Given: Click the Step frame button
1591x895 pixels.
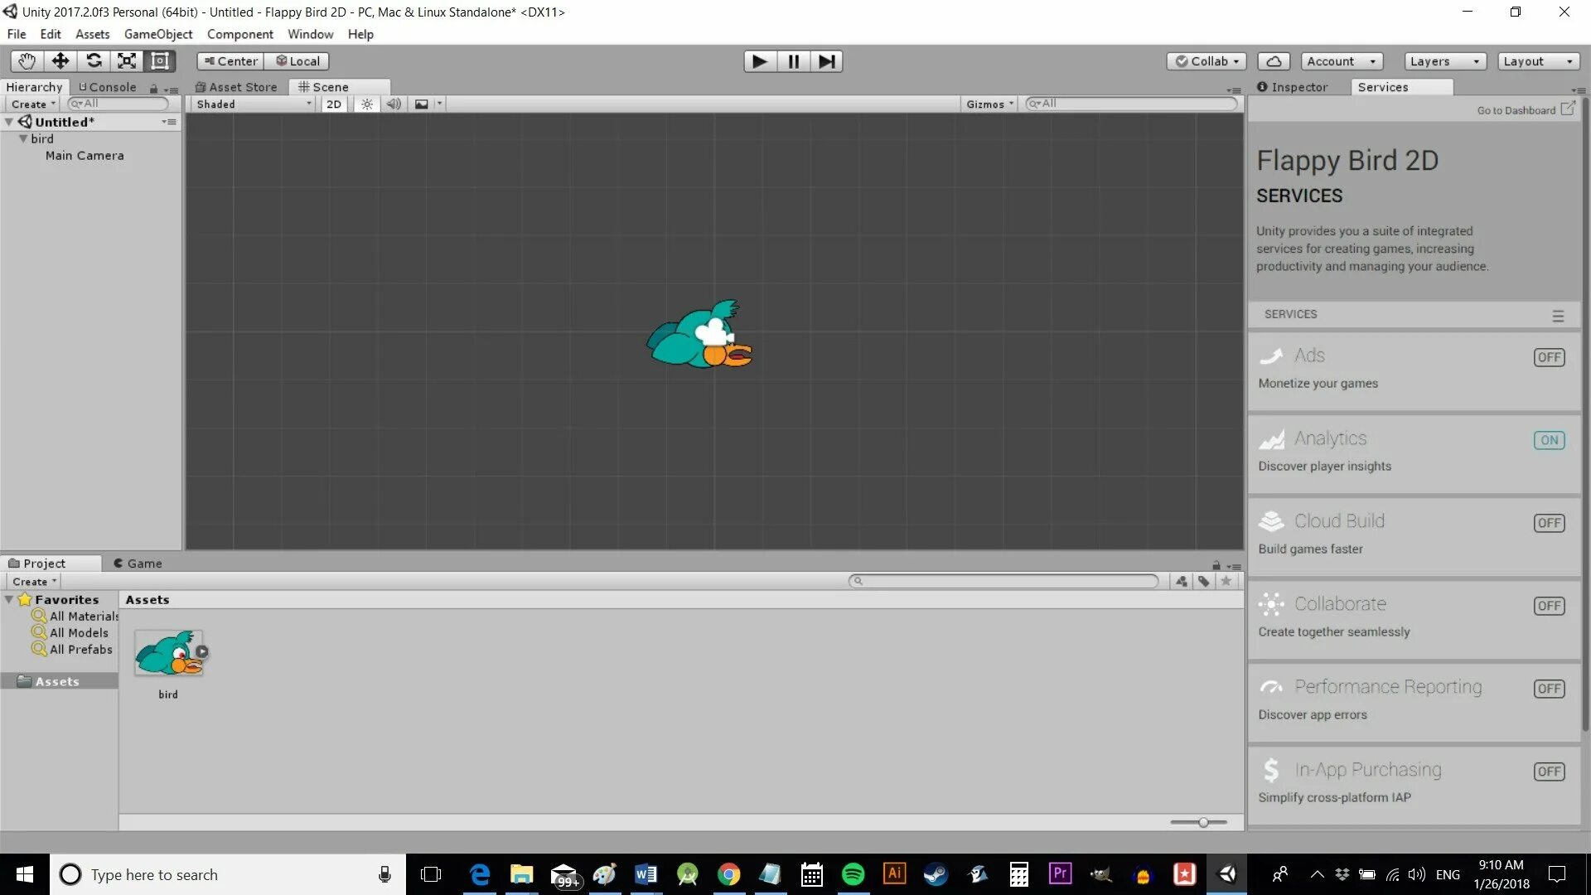Looking at the screenshot, I should click(826, 61).
